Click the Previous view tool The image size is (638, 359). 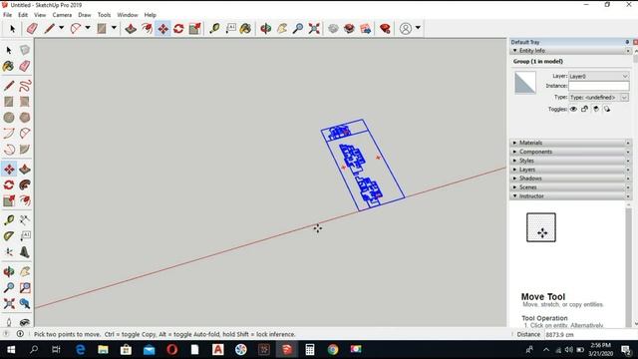point(24,303)
